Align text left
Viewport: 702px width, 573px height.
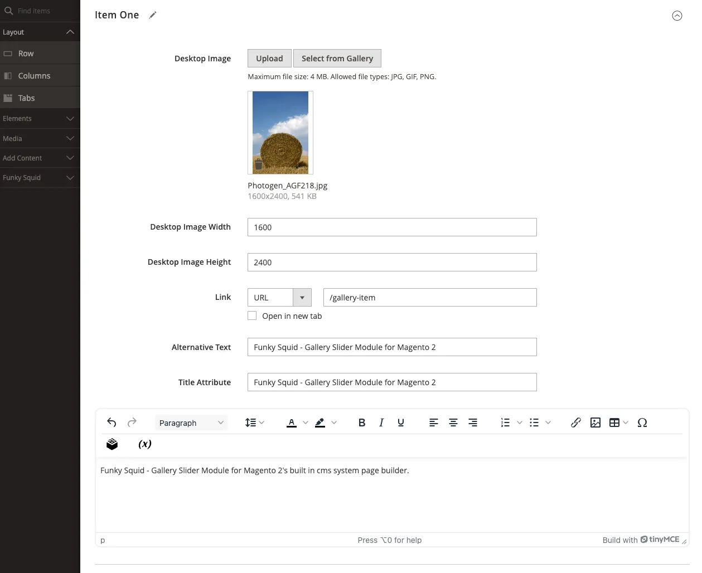pos(434,423)
